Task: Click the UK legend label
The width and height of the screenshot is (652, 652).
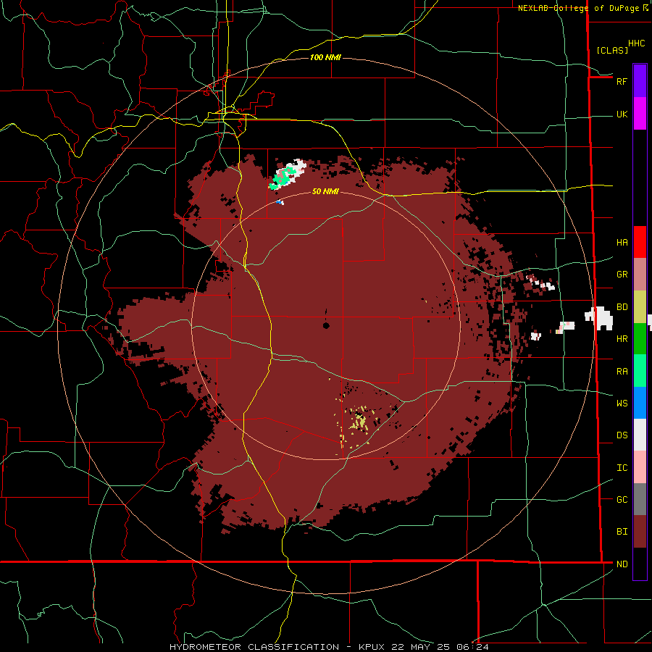Action: [622, 114]
